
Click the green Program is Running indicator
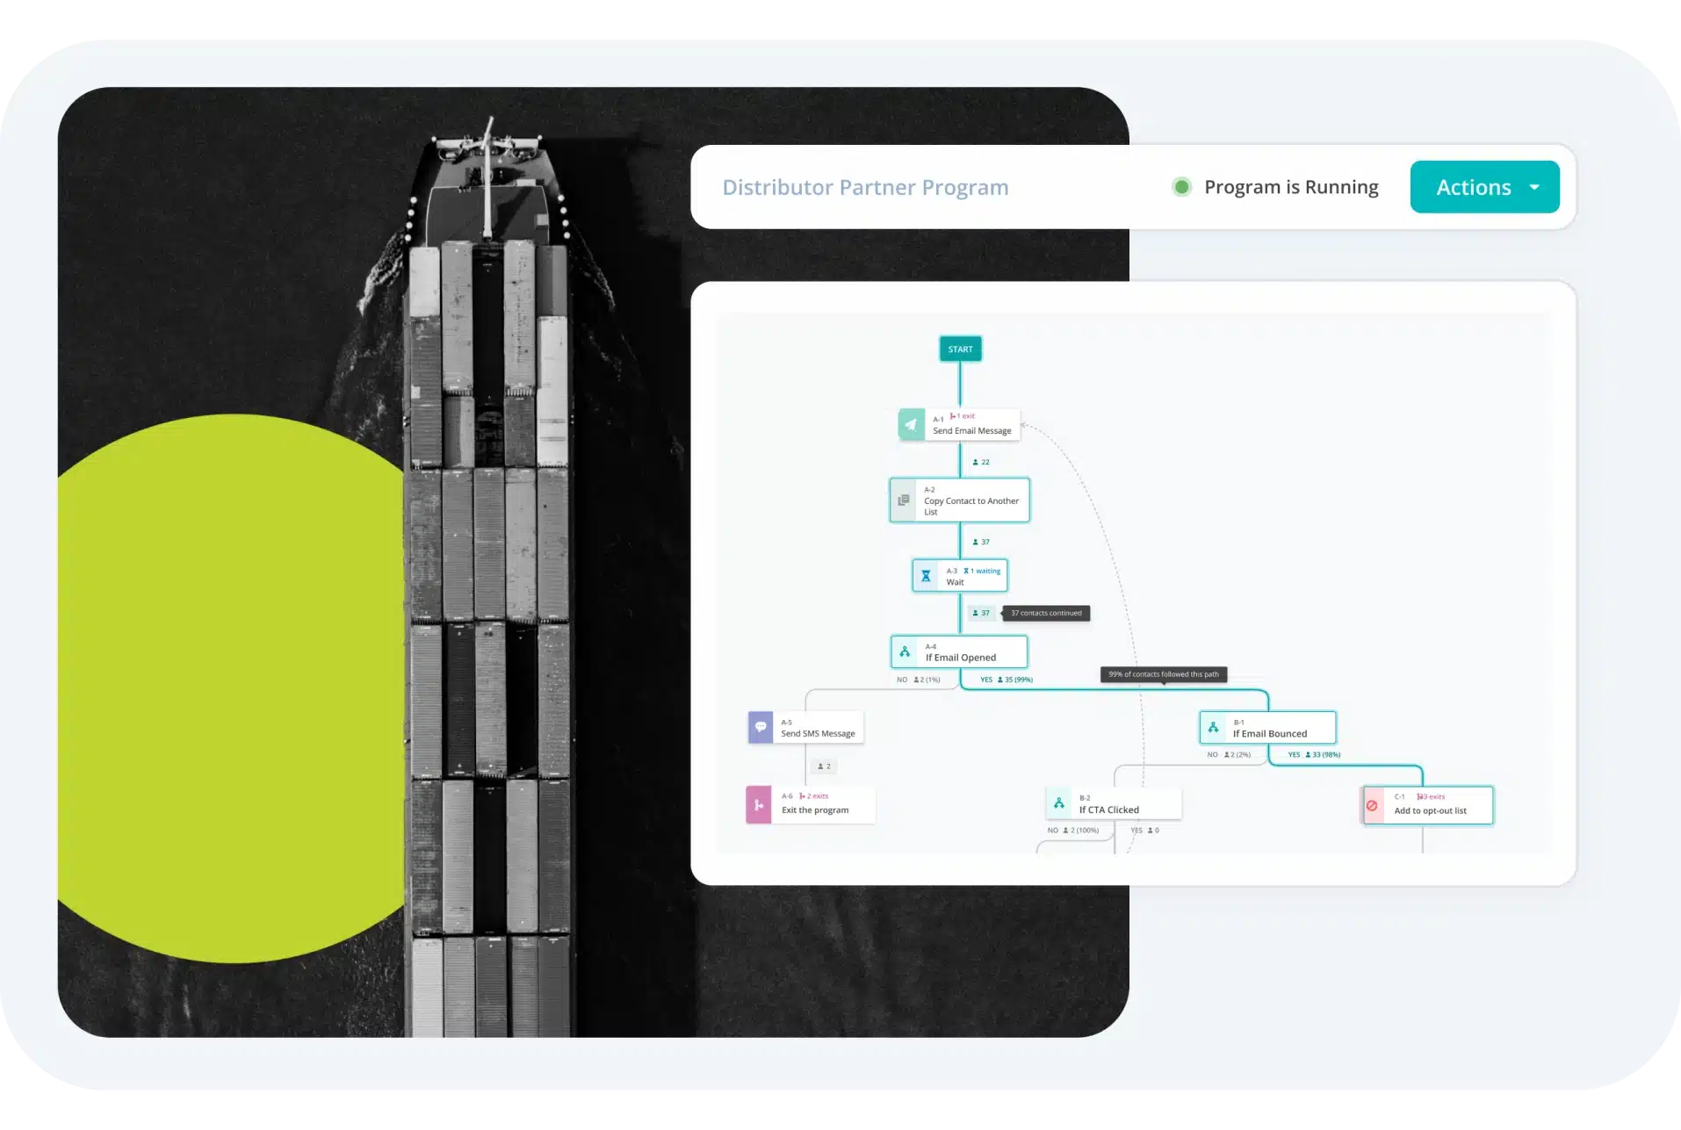click(1182, 187)
